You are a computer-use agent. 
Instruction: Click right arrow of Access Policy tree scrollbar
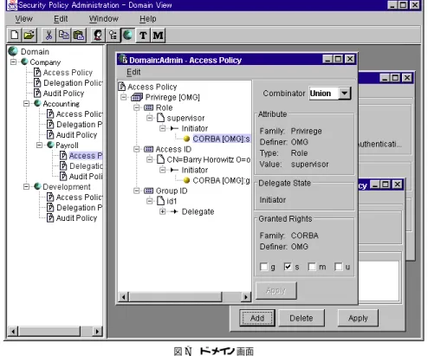point(246,297)
